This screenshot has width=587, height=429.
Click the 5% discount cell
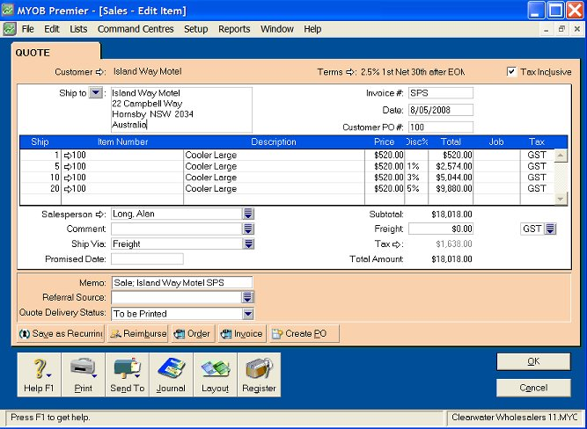416,189
